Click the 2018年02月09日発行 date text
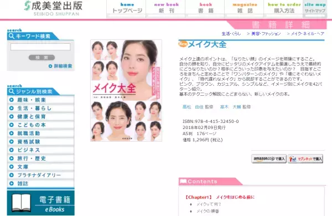Viewport: 332px width, 216px height. pos(204,127)
